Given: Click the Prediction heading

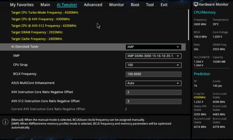Looking at the screenshot, I should (x=202, y=74).
